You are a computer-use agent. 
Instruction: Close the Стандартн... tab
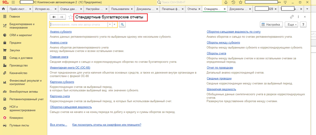tap(225, 9)
